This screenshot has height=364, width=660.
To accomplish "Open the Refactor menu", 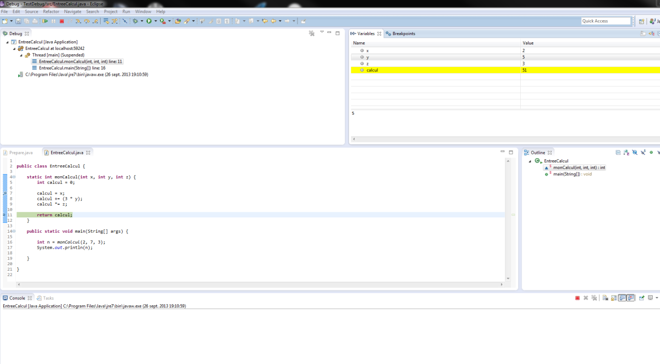I will click(51, 12).
